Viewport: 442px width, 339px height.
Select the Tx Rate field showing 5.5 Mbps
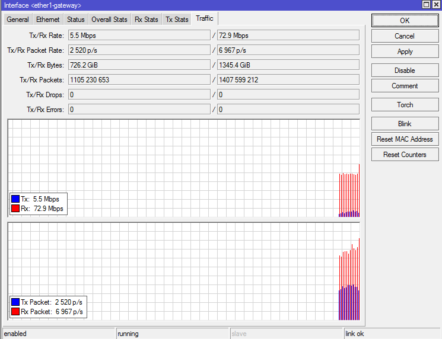139,36
